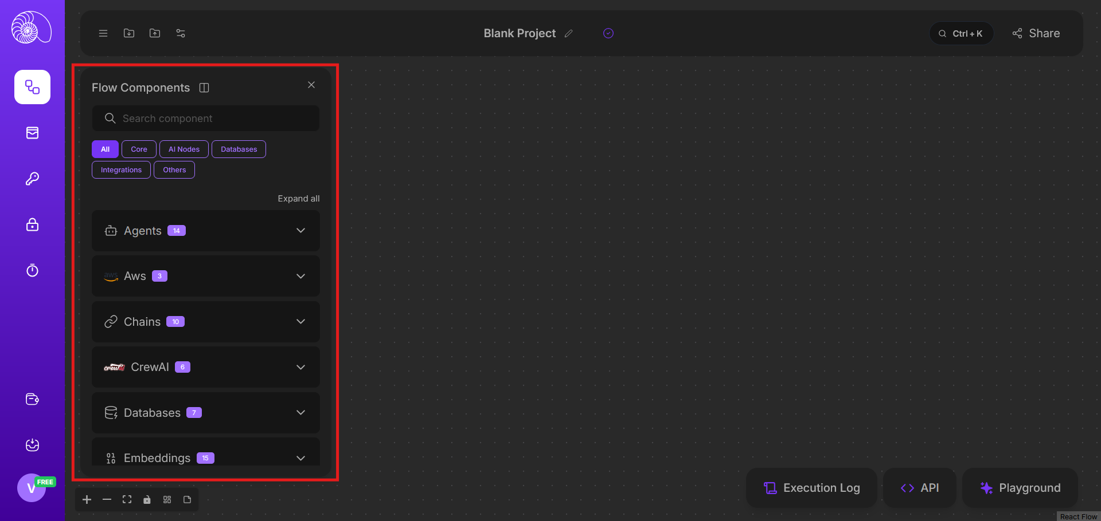This screenshot has width=1101, height=521.
Task: Click the flow settings sliders icon
Action: click(x=181, y=33)
